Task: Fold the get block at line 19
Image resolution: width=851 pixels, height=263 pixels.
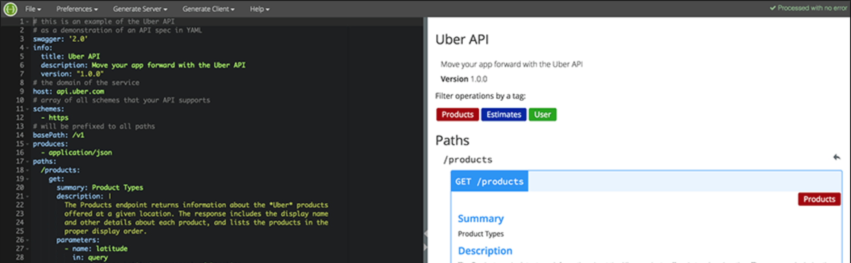Action: (28, 179)
